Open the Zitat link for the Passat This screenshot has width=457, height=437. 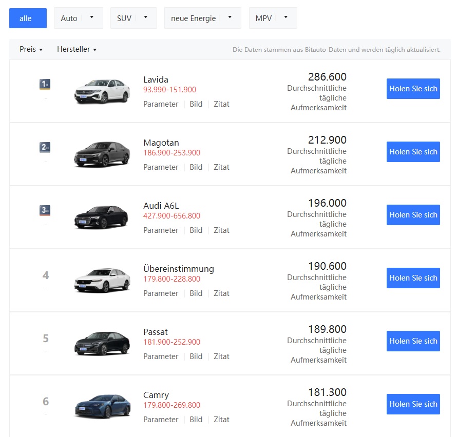click(x=221, y=356)
